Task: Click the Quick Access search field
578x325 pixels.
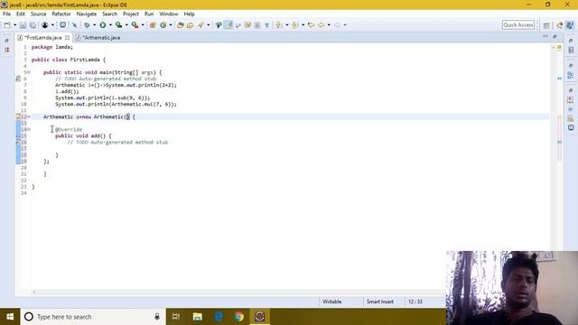Action: 517,25
